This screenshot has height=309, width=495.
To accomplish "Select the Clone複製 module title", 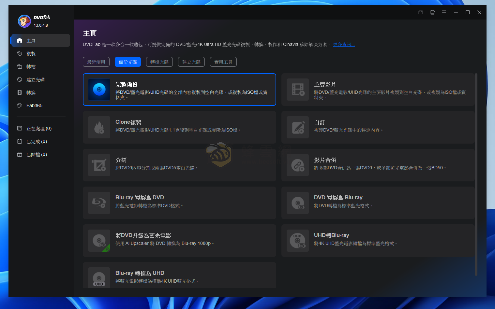I will [x=128, y=122].
